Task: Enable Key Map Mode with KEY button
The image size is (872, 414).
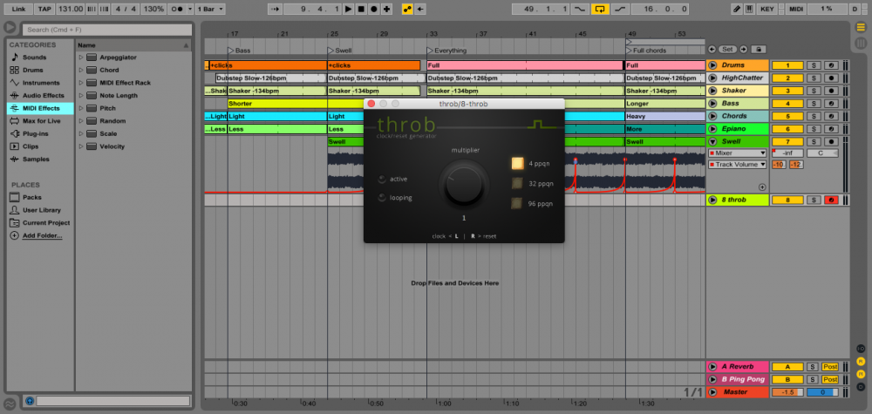Action: click(766, 9)
